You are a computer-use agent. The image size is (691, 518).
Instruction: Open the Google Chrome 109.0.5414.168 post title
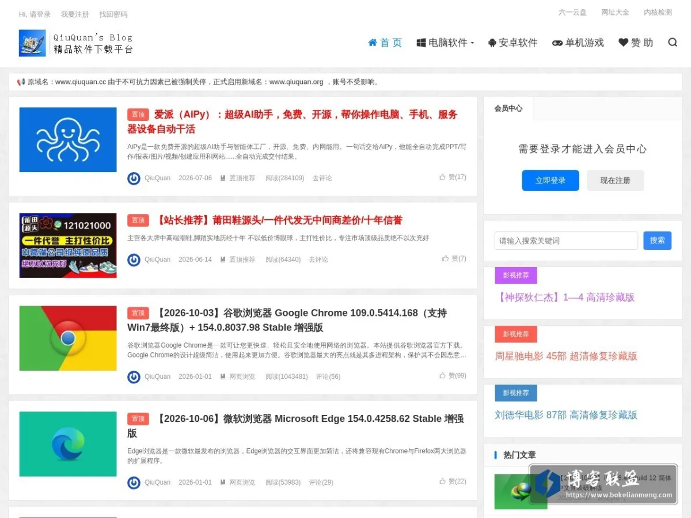(x=287, y=320)
